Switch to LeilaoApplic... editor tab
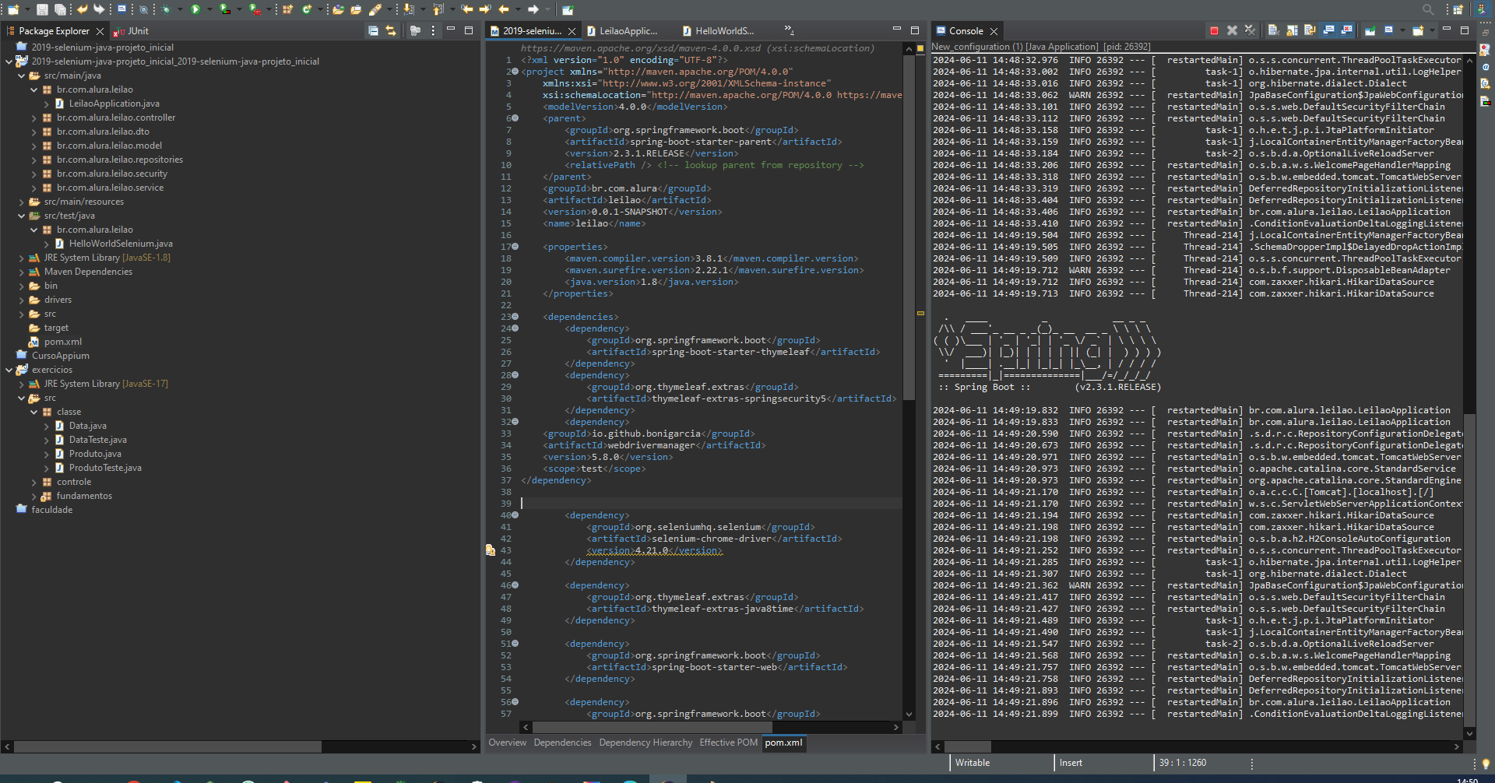The height and width of the screenshot is (783, 1495). click(621, 31)
